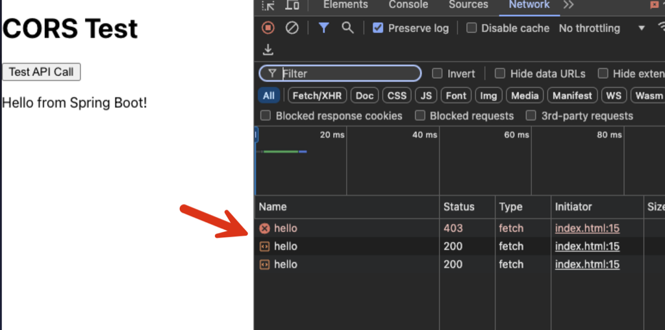Click error icon on 403 hello row
Image resolution: width=665 pixels, height=330 pixels.
pos(264,229)
